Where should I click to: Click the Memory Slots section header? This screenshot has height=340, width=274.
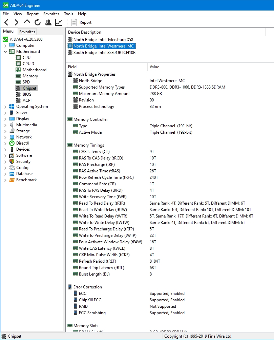pyautogui.click(x=86, y=326)
